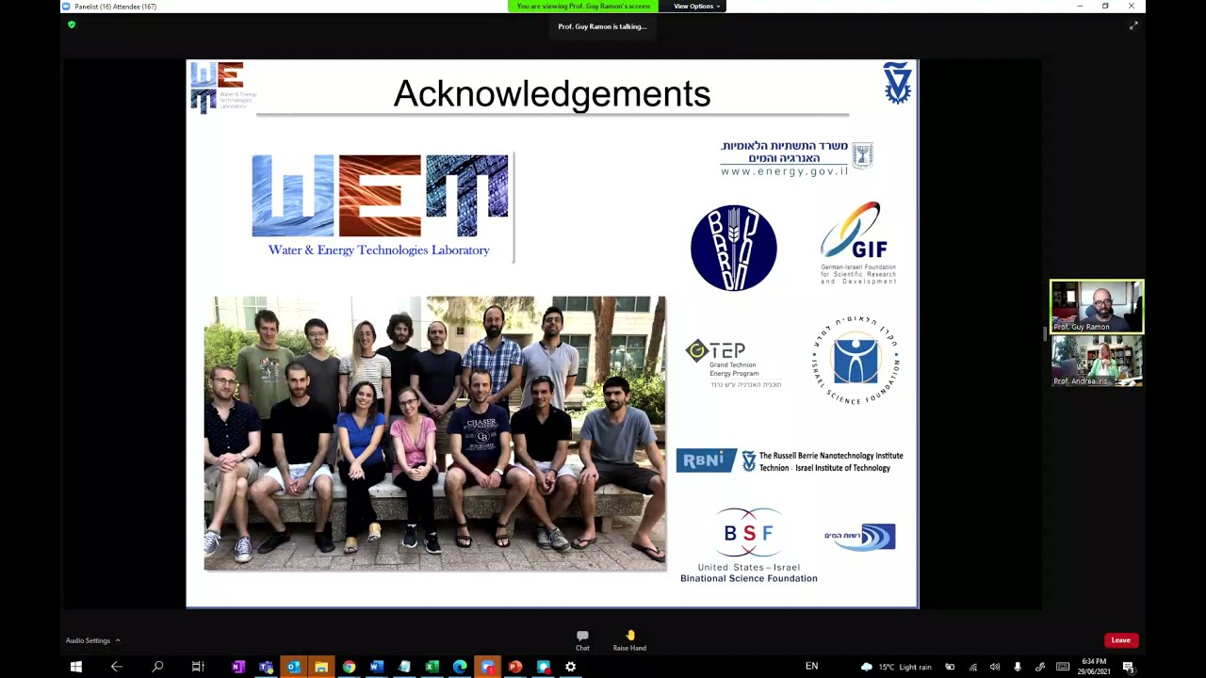Open Audio Settings
This screenshot has width=1206, height=678.
(88, 640)
